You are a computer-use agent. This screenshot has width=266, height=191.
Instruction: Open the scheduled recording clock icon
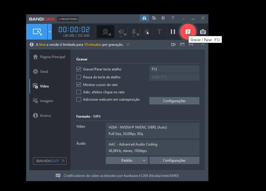click(x=163, y=18)
